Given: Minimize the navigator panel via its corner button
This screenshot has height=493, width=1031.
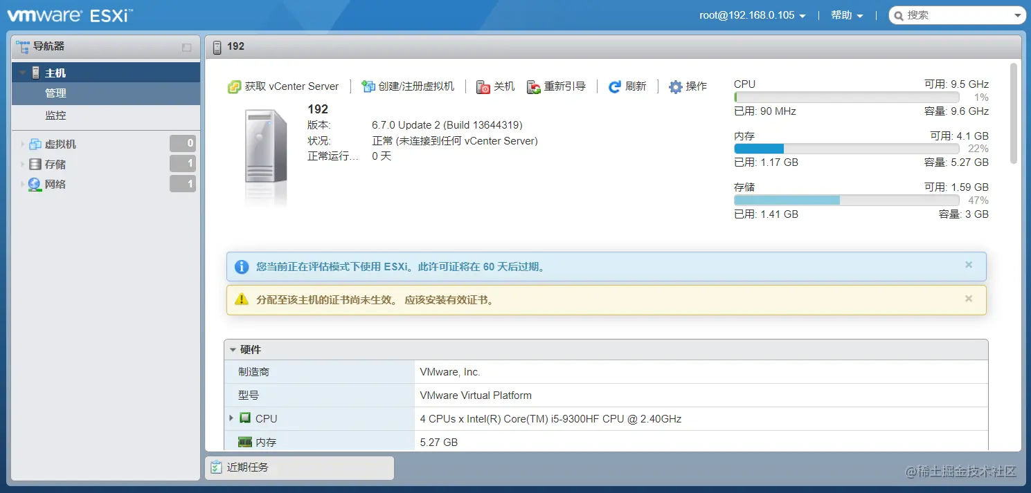Looking at the screenshot, I should (186, 47).
